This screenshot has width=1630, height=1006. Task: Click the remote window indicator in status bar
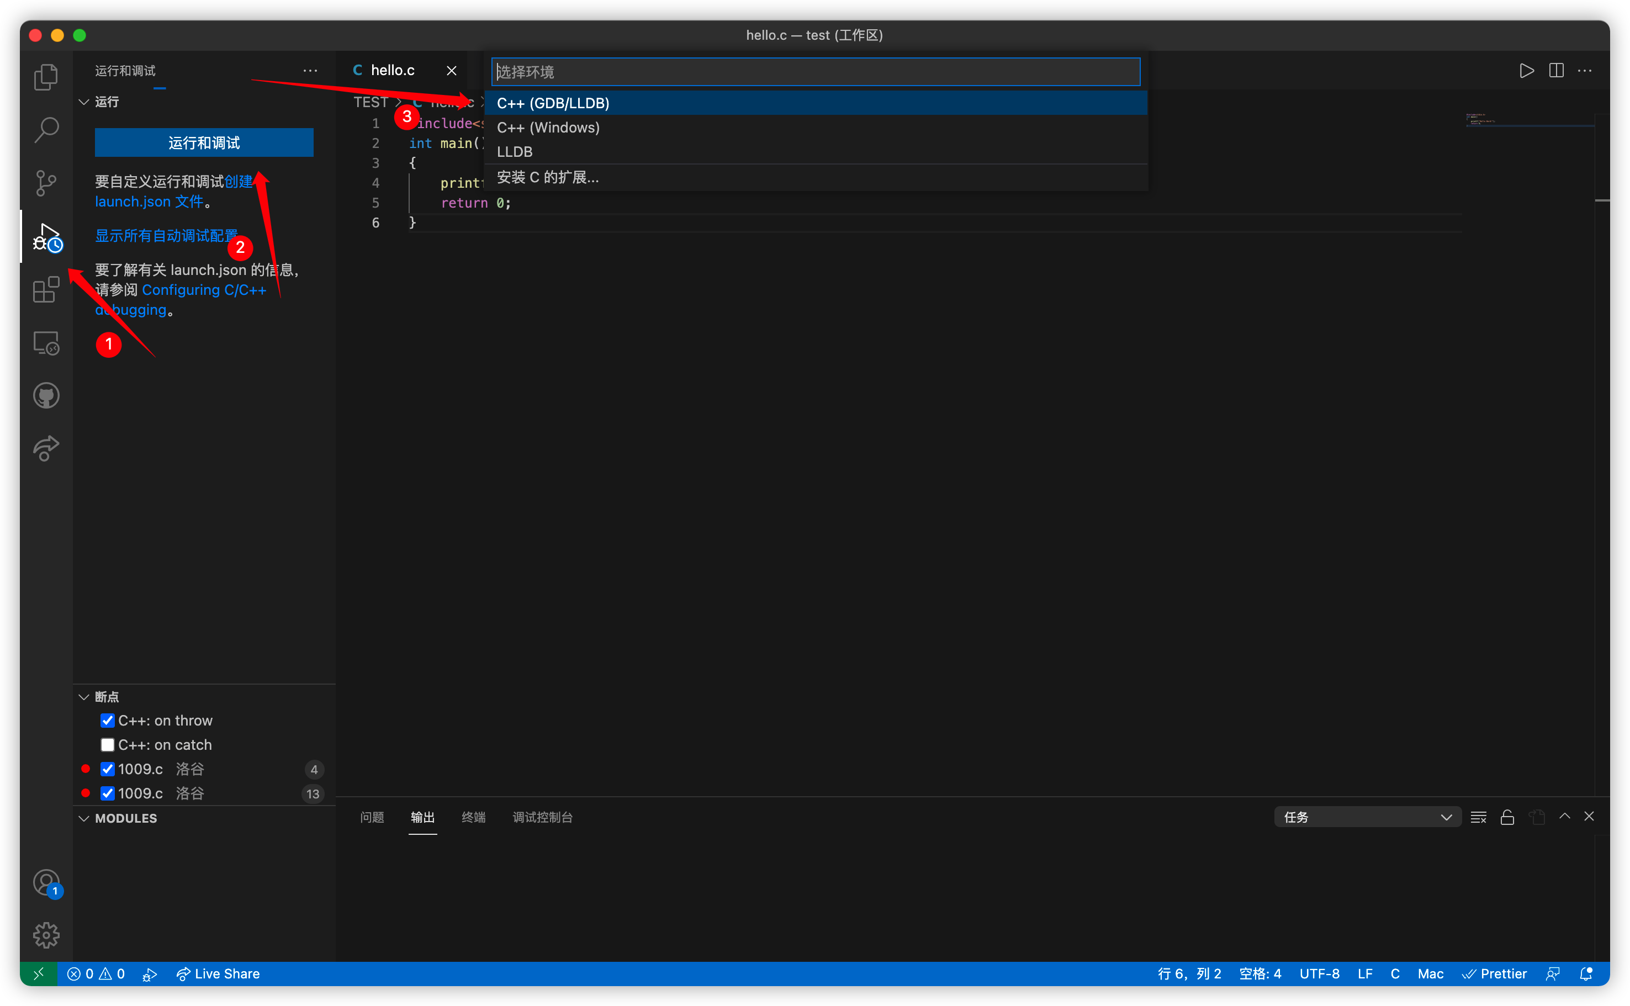(x=39, y=973)
